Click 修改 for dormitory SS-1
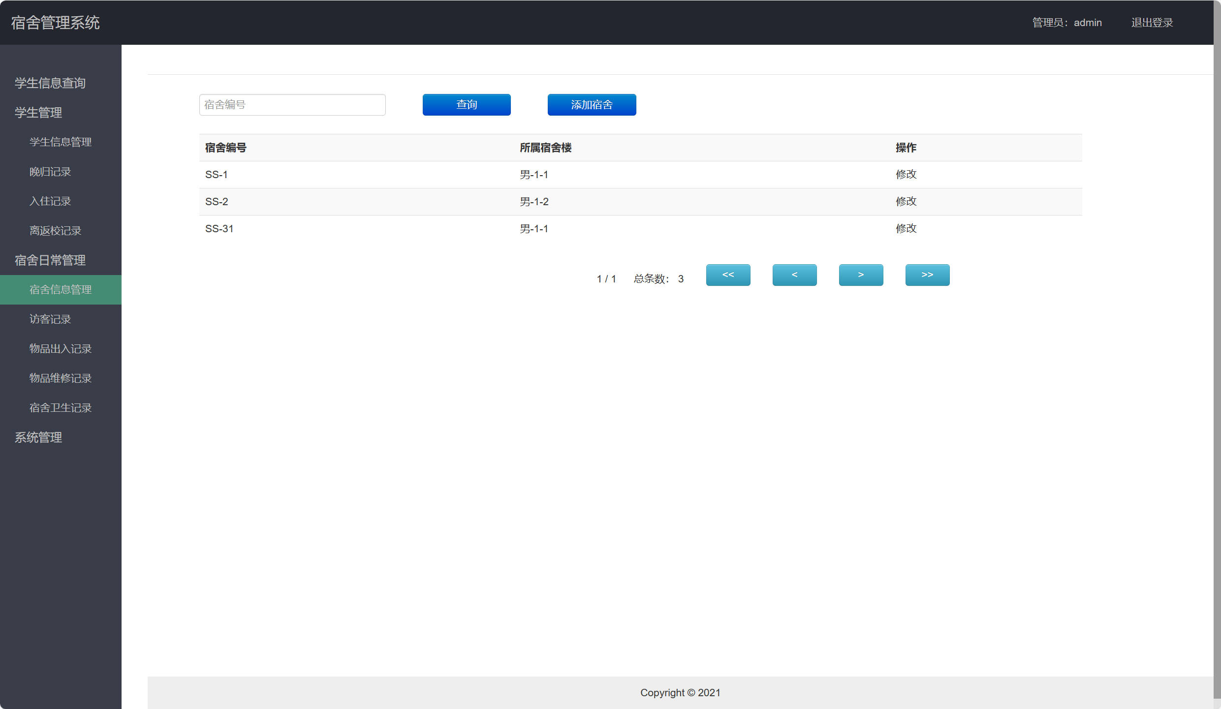Screen dimensions: 1221x709 click(906, 174)
